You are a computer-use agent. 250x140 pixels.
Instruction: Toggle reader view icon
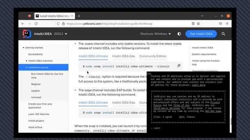(193, 24)
